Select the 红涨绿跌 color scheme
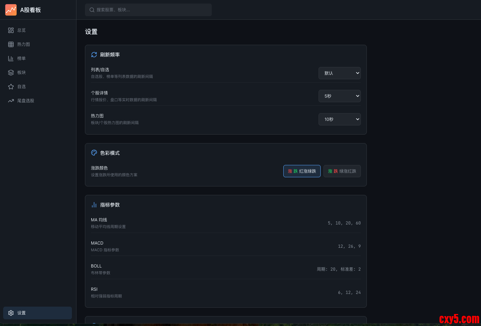 click(x=302, y=171)
